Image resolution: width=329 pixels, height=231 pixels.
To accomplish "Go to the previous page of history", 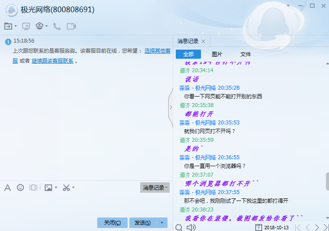I will (308, 227).
